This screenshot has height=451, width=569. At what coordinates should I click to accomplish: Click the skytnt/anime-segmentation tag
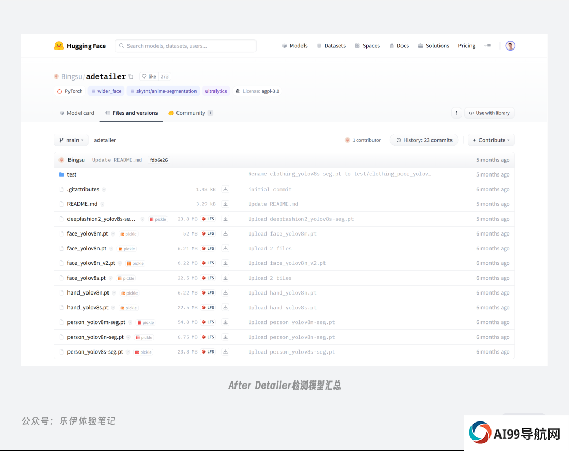[163, 91]
